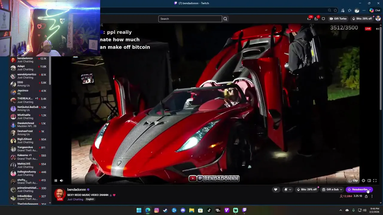Expand the collapsed chat panel arrow
Viewport: 383px width, 215px height.
(378, 29)
